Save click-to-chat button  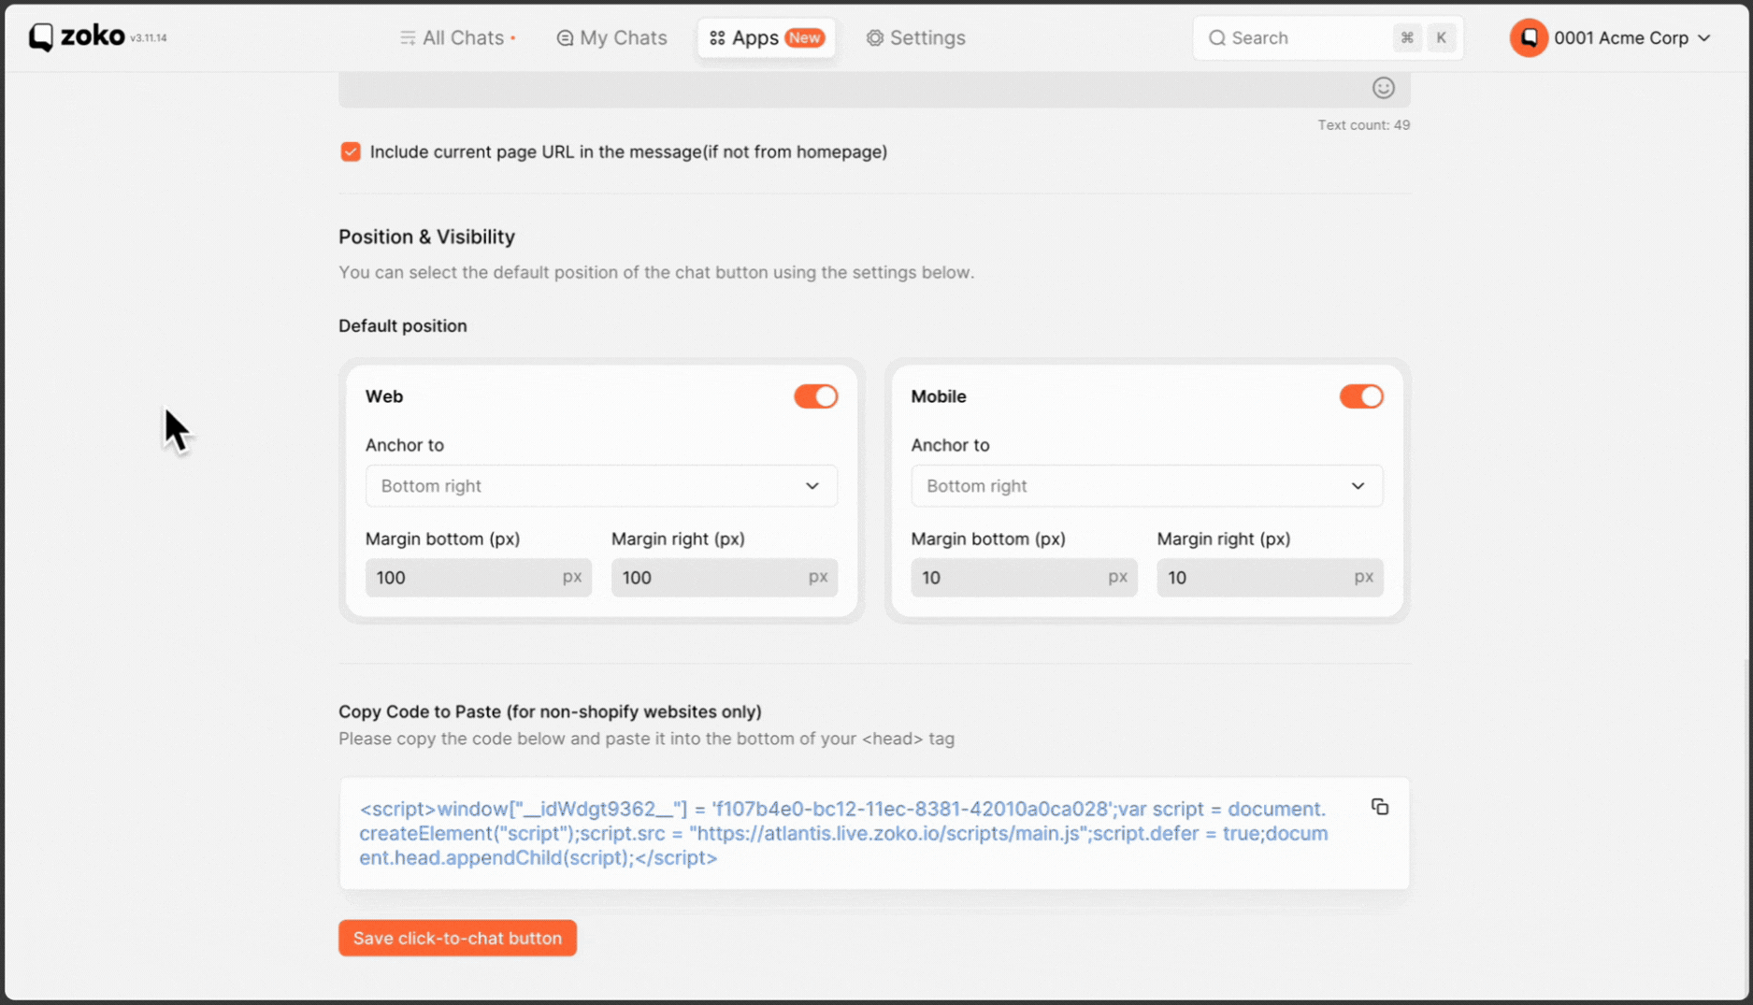(x=457, y=938)
